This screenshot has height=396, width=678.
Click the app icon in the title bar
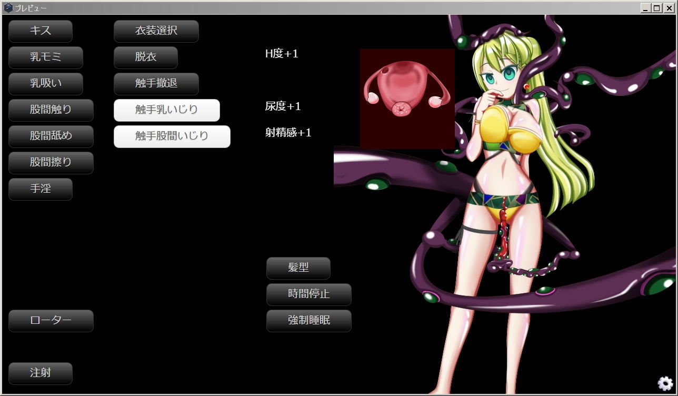tap(8, 8)
